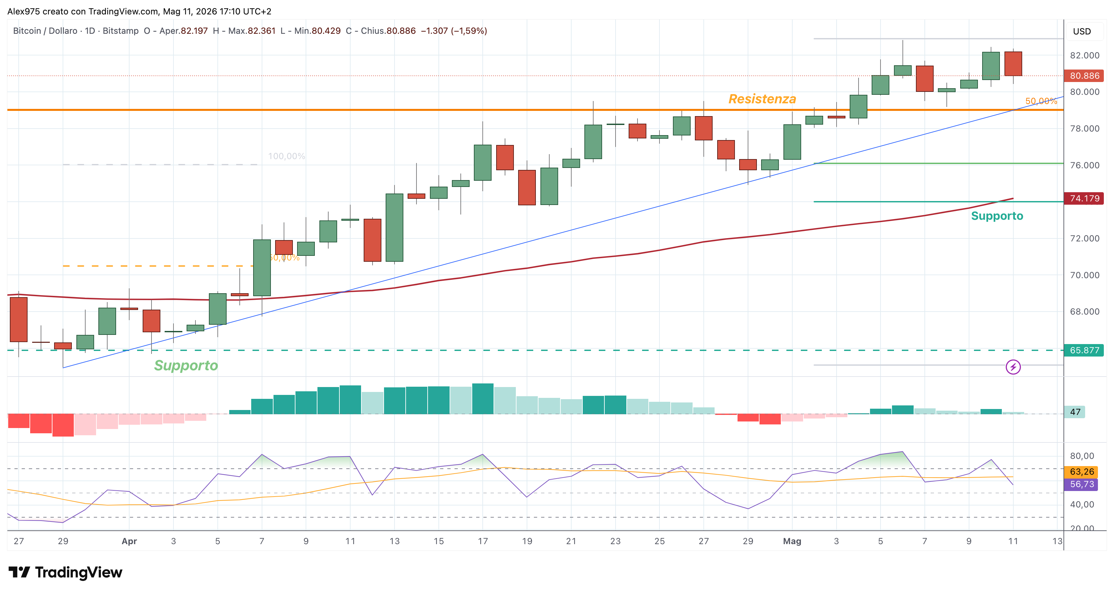Click the histogram value label 47
1114x594 pixels.
coord(1075,412)
